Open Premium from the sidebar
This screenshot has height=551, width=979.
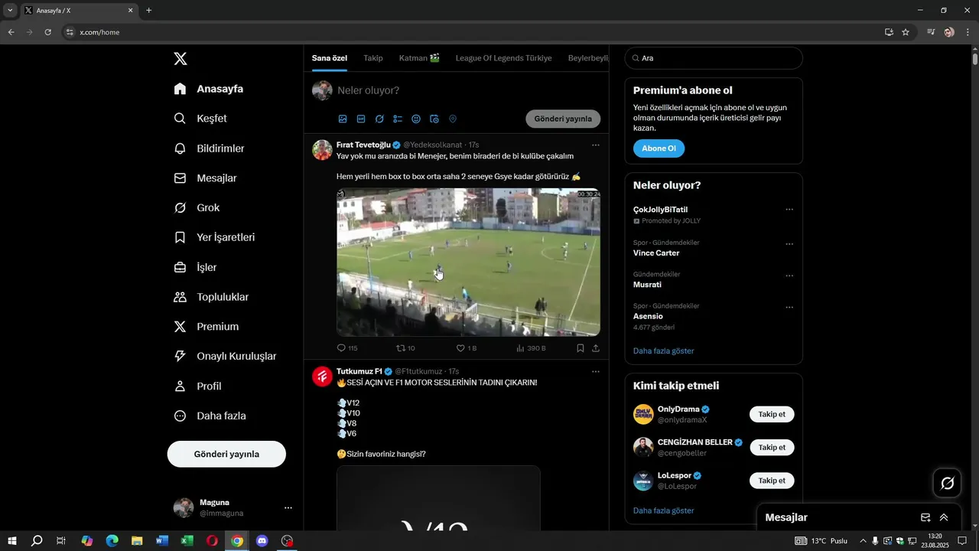tap(207, 327)
